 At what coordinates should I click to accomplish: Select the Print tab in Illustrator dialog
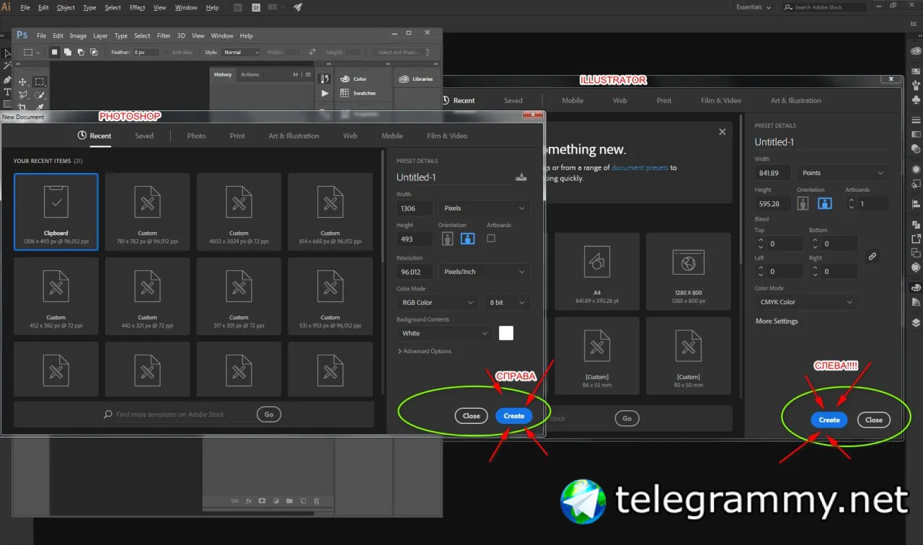pyautogui.click(x=664, y=100)
